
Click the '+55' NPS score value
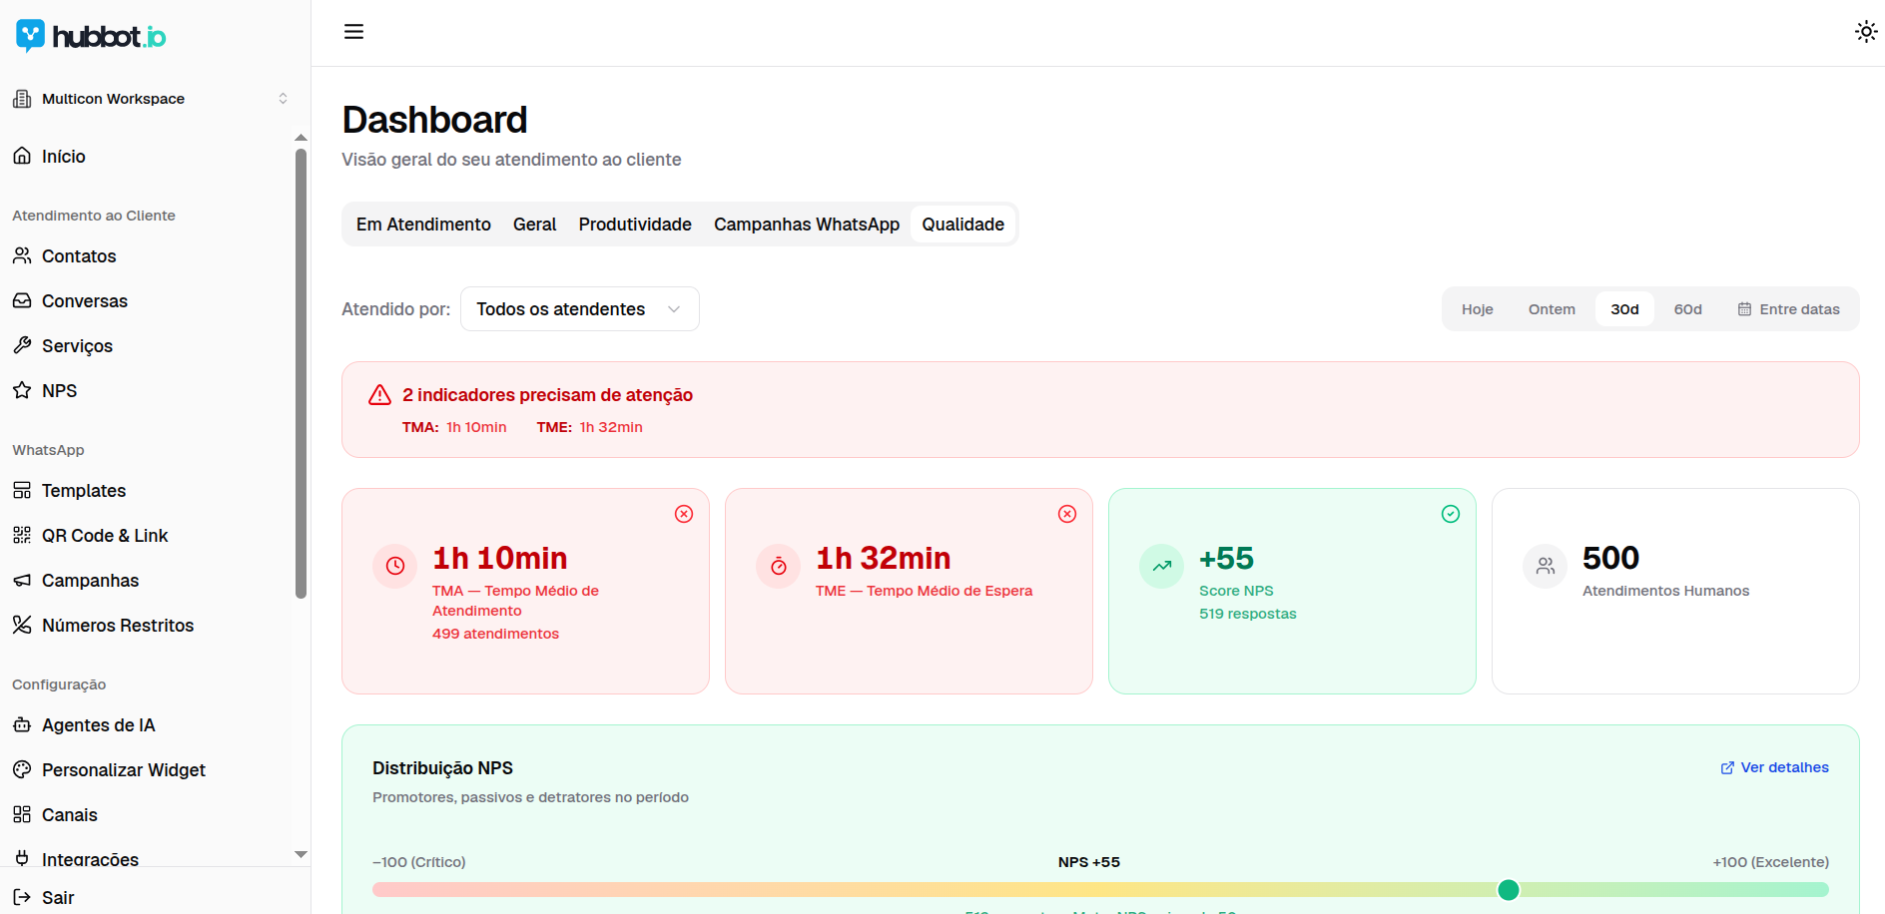[x=1226, y=558]
